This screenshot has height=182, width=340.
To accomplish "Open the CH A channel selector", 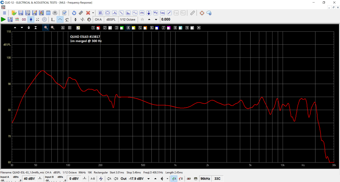I will 98,19.
